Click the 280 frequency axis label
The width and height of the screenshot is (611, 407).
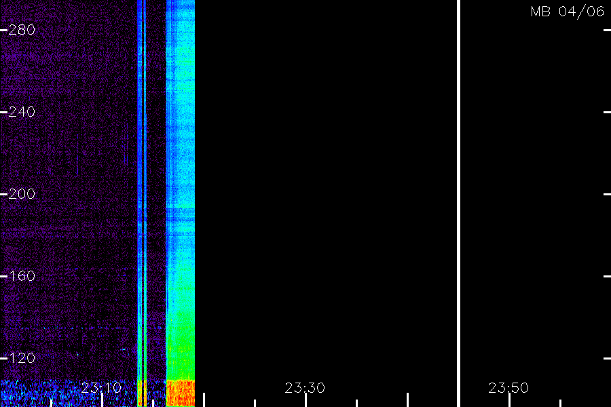22,30
